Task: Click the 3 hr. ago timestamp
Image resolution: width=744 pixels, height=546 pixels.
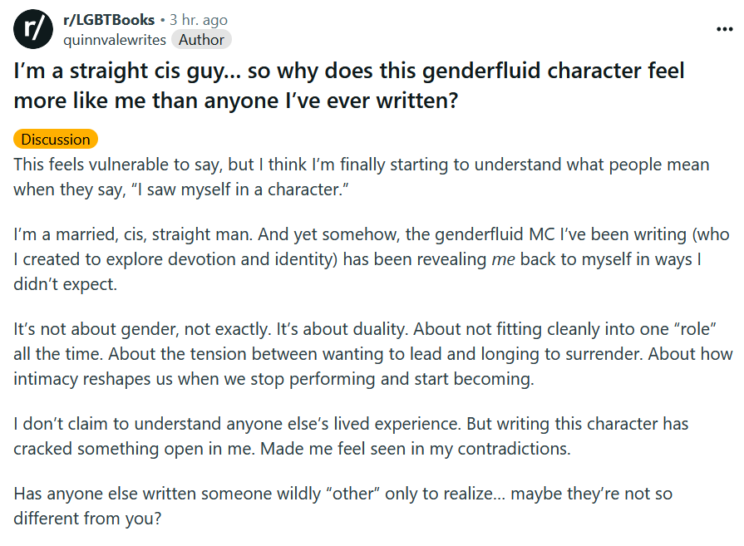Action: [199, 19]
